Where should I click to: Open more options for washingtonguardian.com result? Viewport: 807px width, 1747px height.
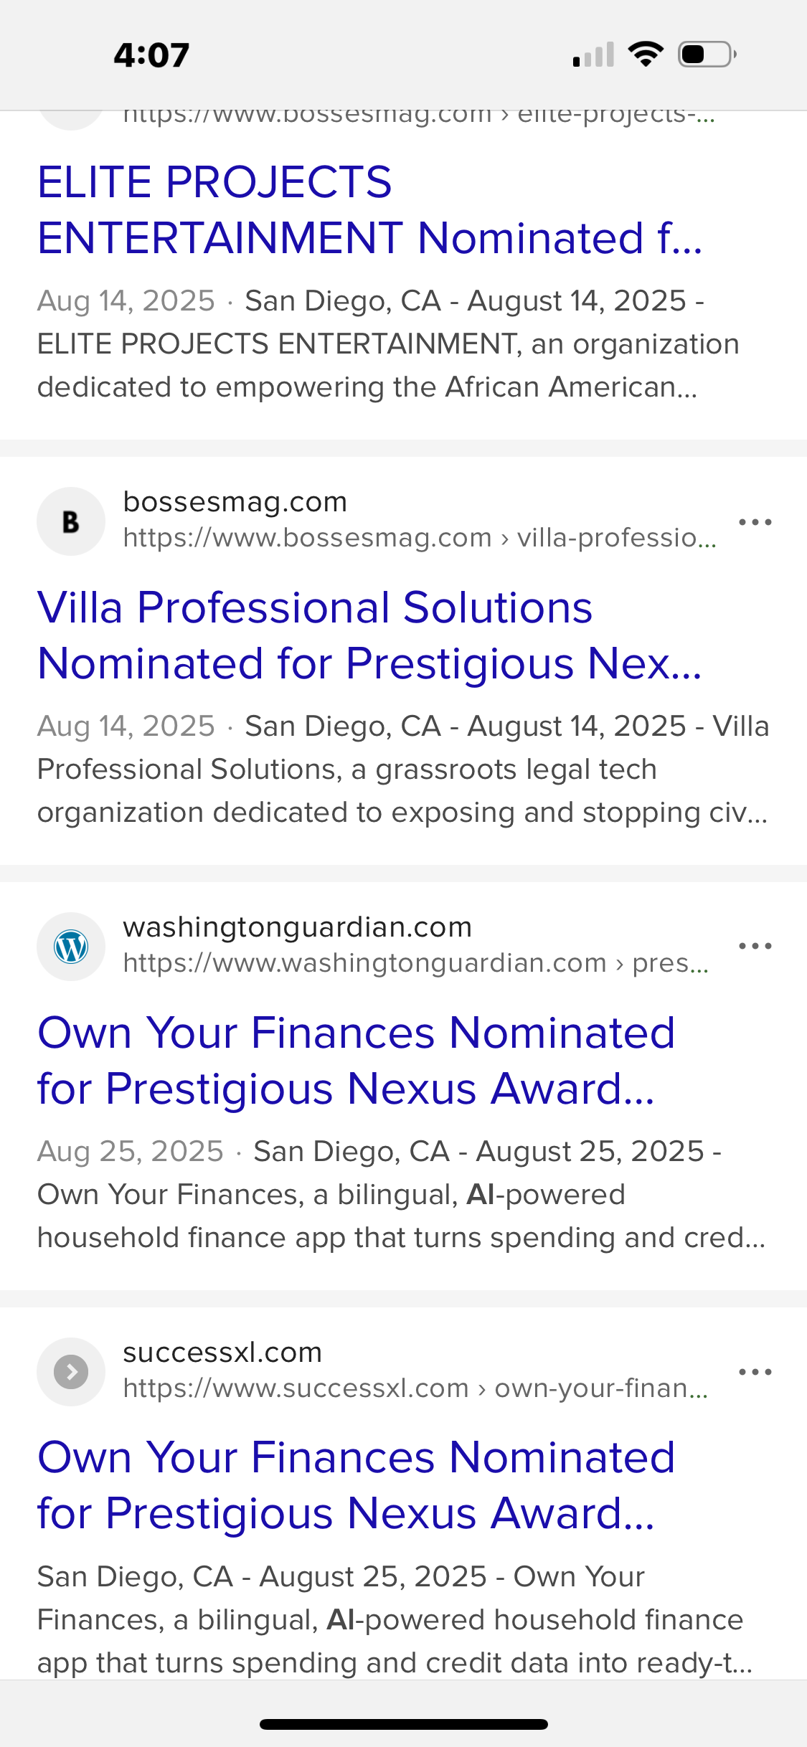click(755, 947)
